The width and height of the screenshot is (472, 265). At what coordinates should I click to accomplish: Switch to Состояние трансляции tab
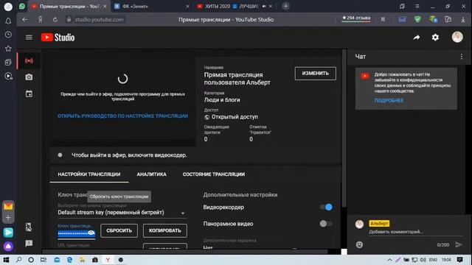click(214, 174)
